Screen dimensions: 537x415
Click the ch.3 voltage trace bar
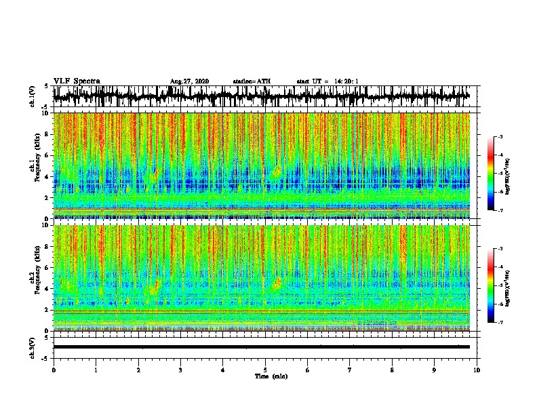(x=261, y=347)
